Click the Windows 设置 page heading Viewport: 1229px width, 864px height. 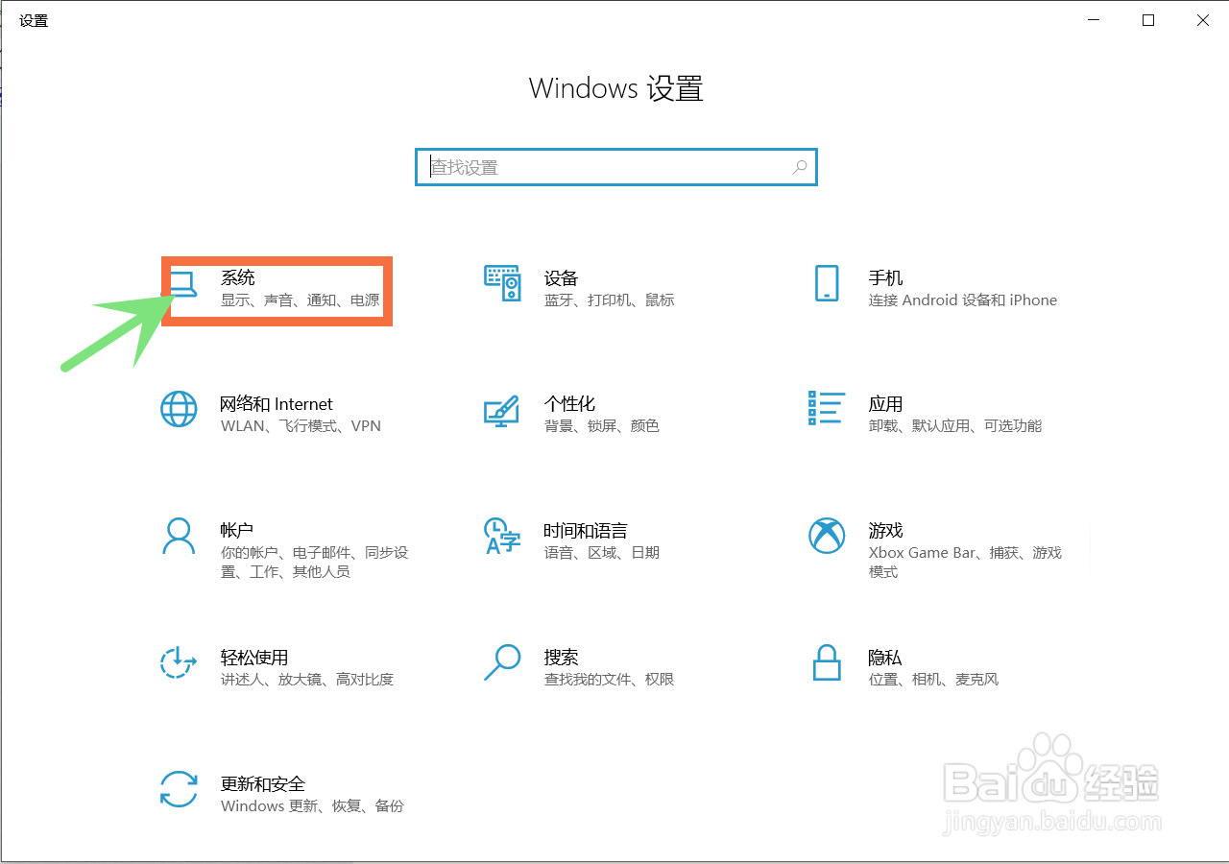coord(615,87)
